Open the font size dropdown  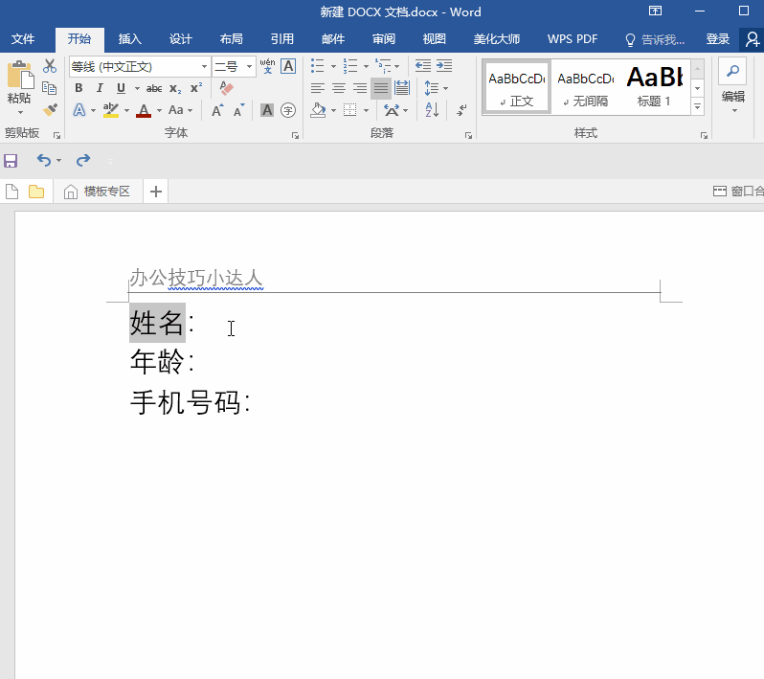(249, 66)
